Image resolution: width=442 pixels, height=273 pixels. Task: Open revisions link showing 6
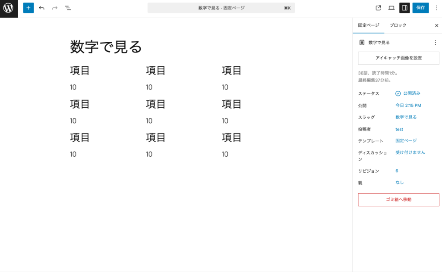pyautogui.click(x=397, y=171)
